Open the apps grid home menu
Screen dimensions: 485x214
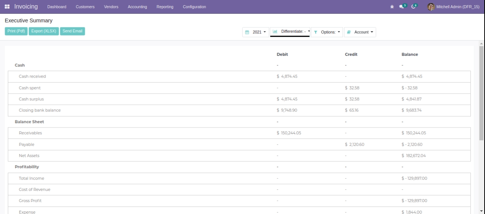click(x=7, y=7)
